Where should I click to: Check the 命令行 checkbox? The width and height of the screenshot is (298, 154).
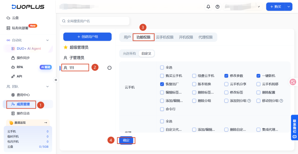point(162,109)
